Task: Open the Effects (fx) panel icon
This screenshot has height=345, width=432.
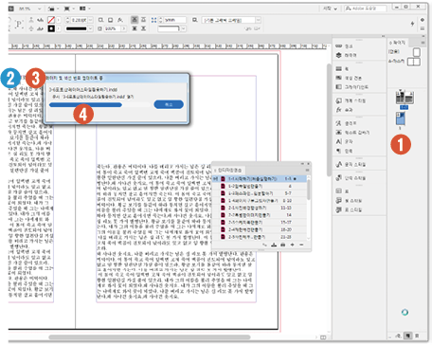Action: (x=339, y=110)
